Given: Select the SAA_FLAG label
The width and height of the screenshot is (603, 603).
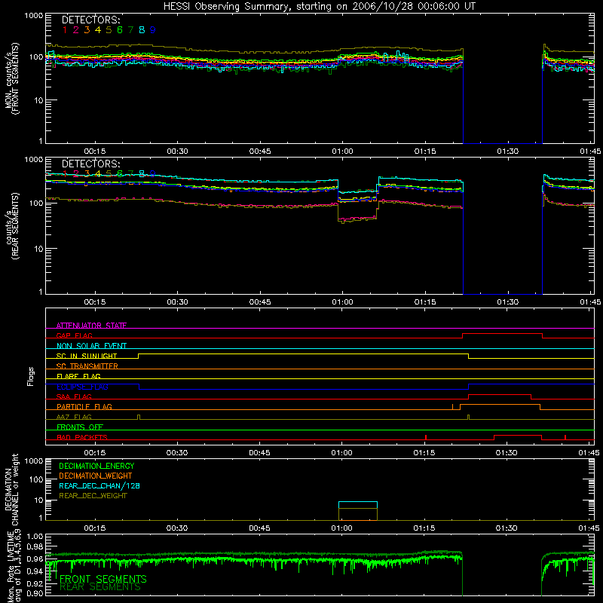Looking at the screenshot, I should [74, 396].
